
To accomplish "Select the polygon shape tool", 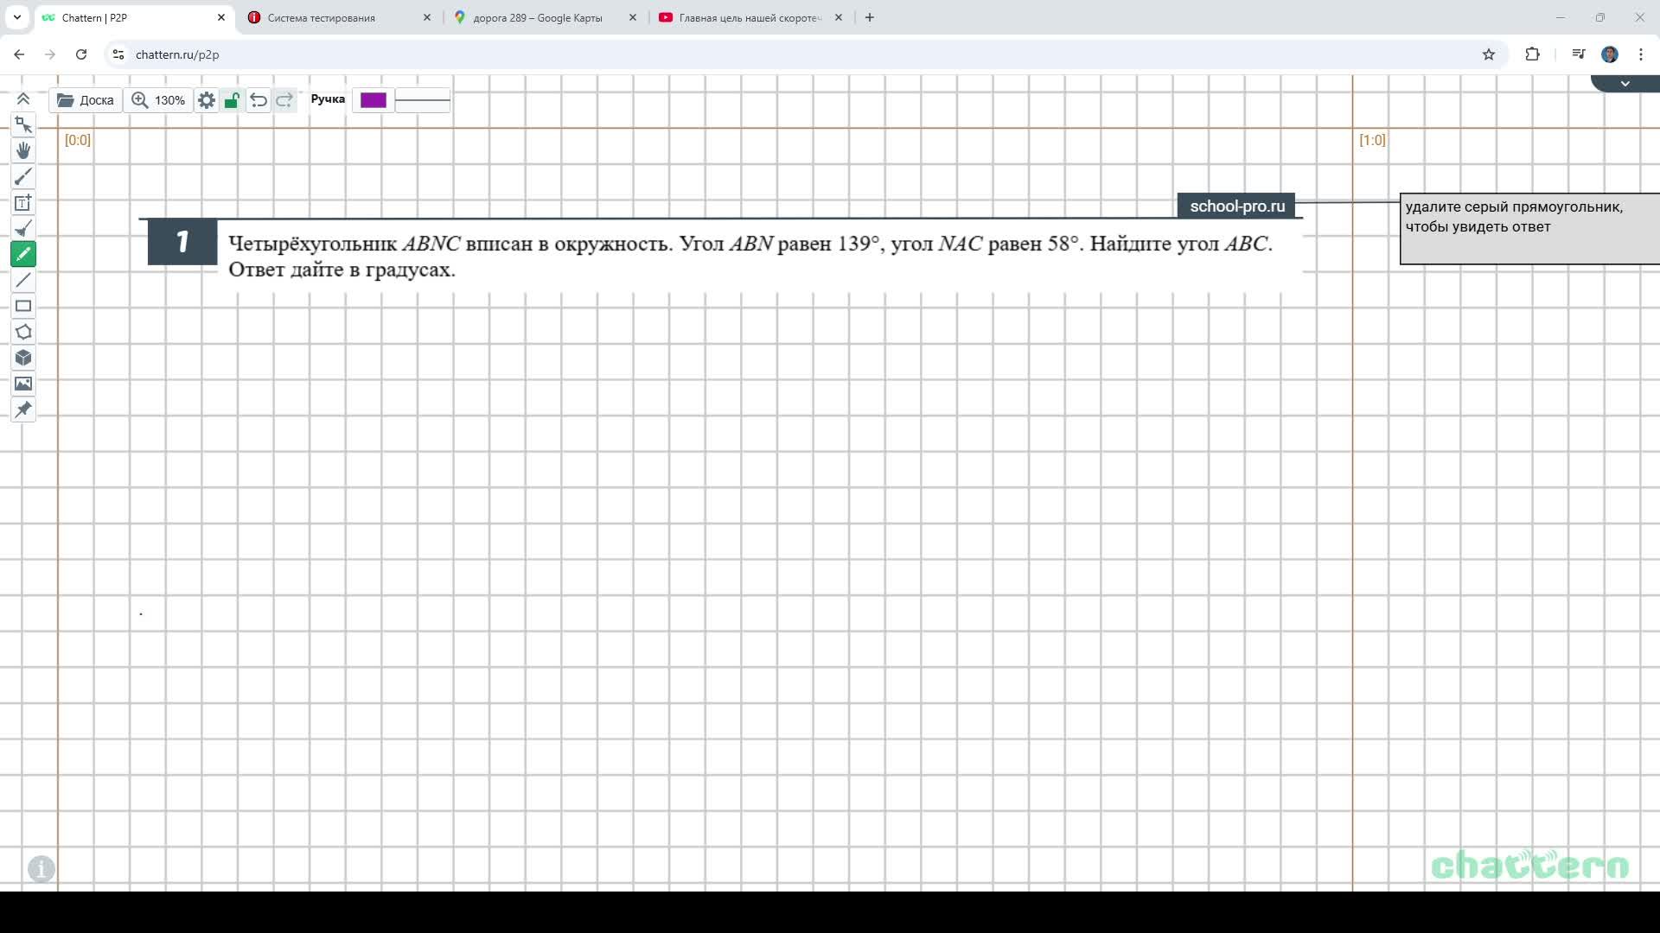I will click(x=23, y=332).
